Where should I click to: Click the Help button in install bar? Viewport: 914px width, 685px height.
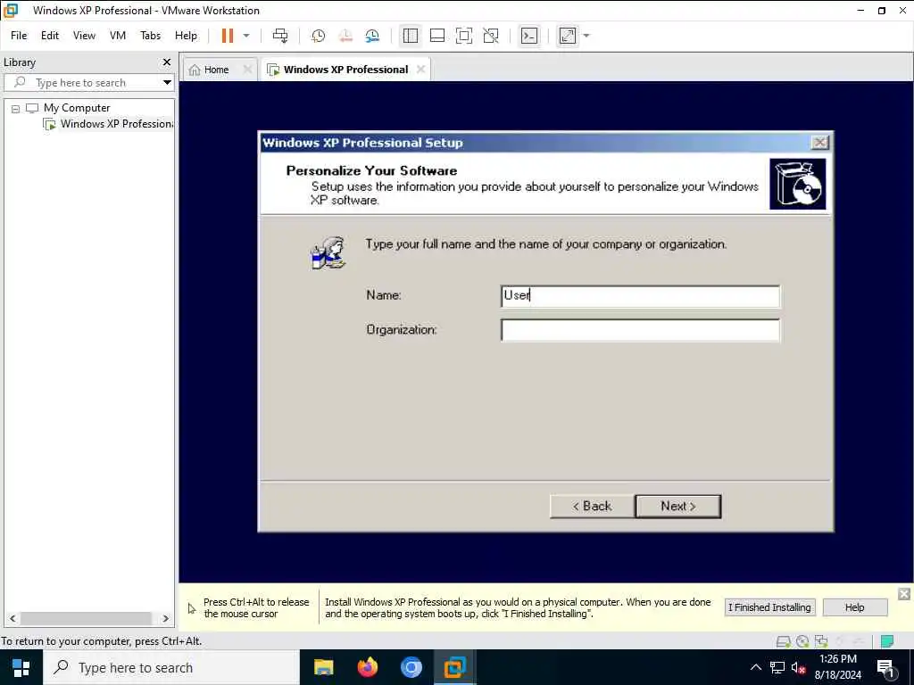pos(854,607)
